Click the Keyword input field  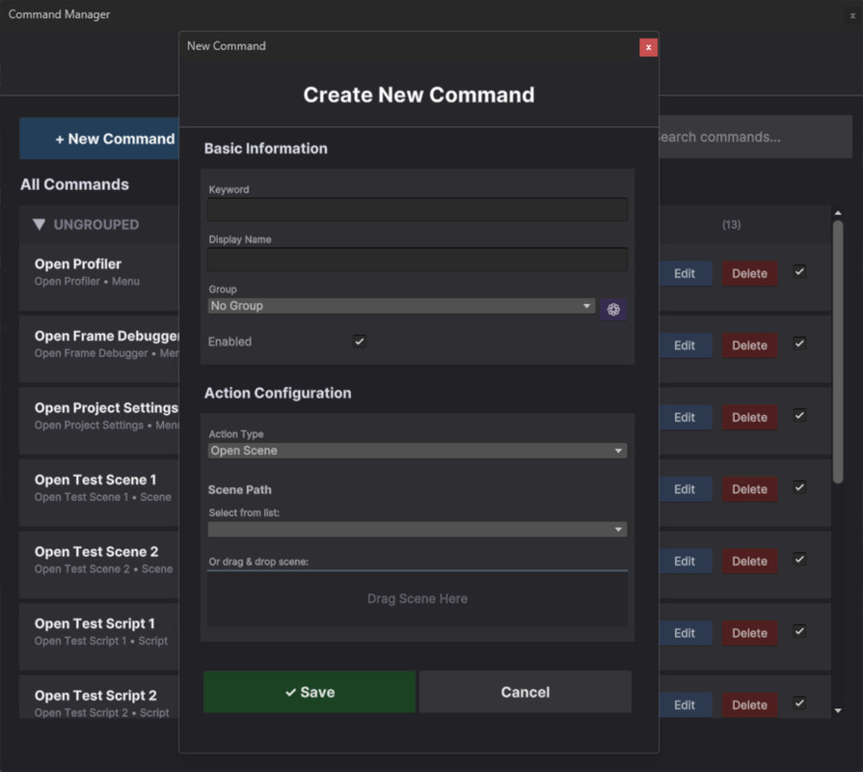coord(417,209)
